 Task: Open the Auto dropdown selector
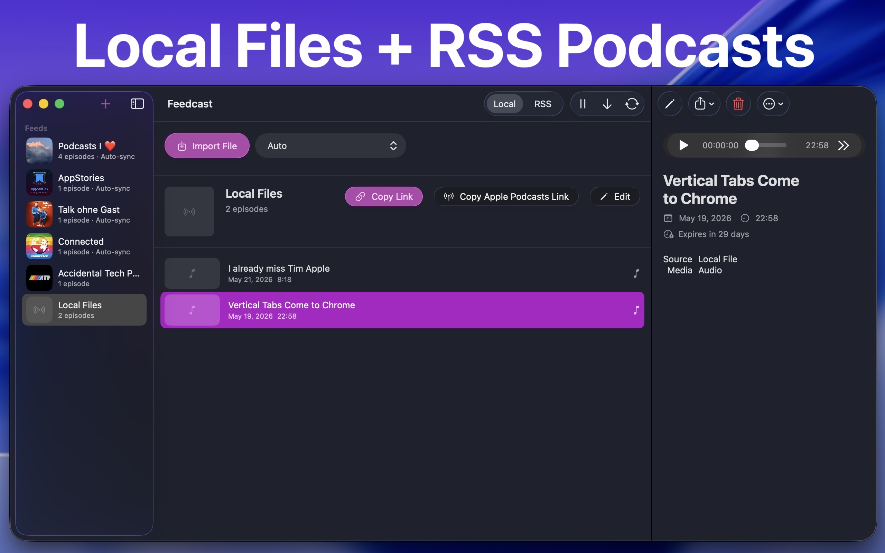click(x=330, y=146)
